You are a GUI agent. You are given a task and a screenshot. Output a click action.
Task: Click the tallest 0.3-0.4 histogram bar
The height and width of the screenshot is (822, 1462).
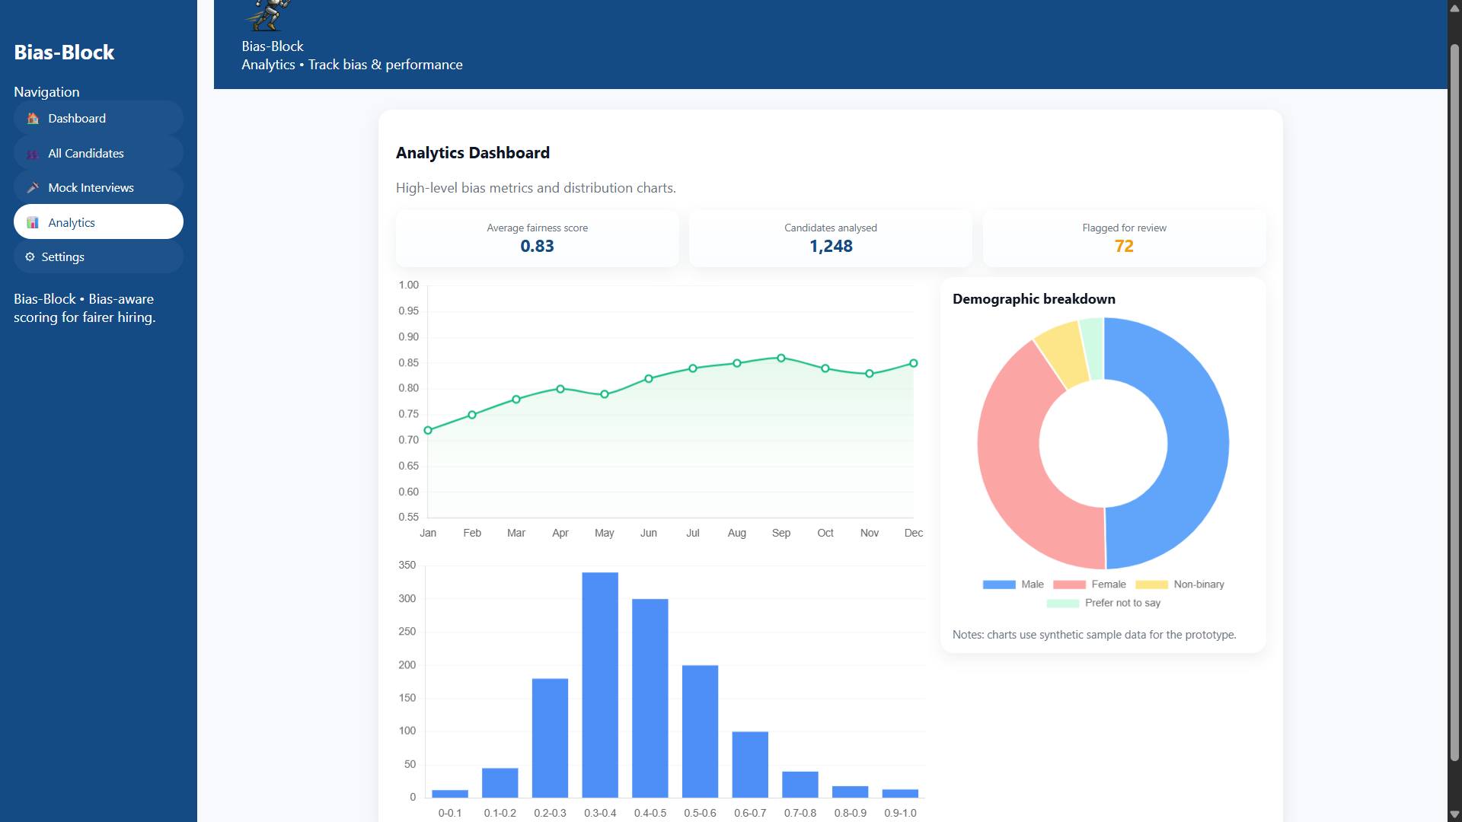pyautogui.click(x=600, y=685)
